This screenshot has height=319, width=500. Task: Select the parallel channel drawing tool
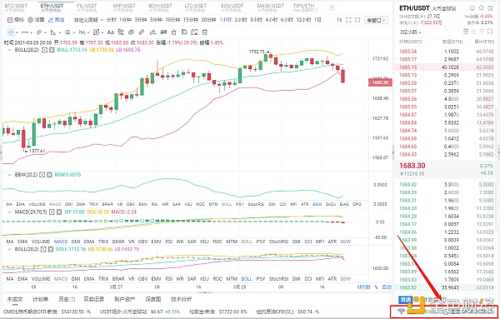[39, 32]
